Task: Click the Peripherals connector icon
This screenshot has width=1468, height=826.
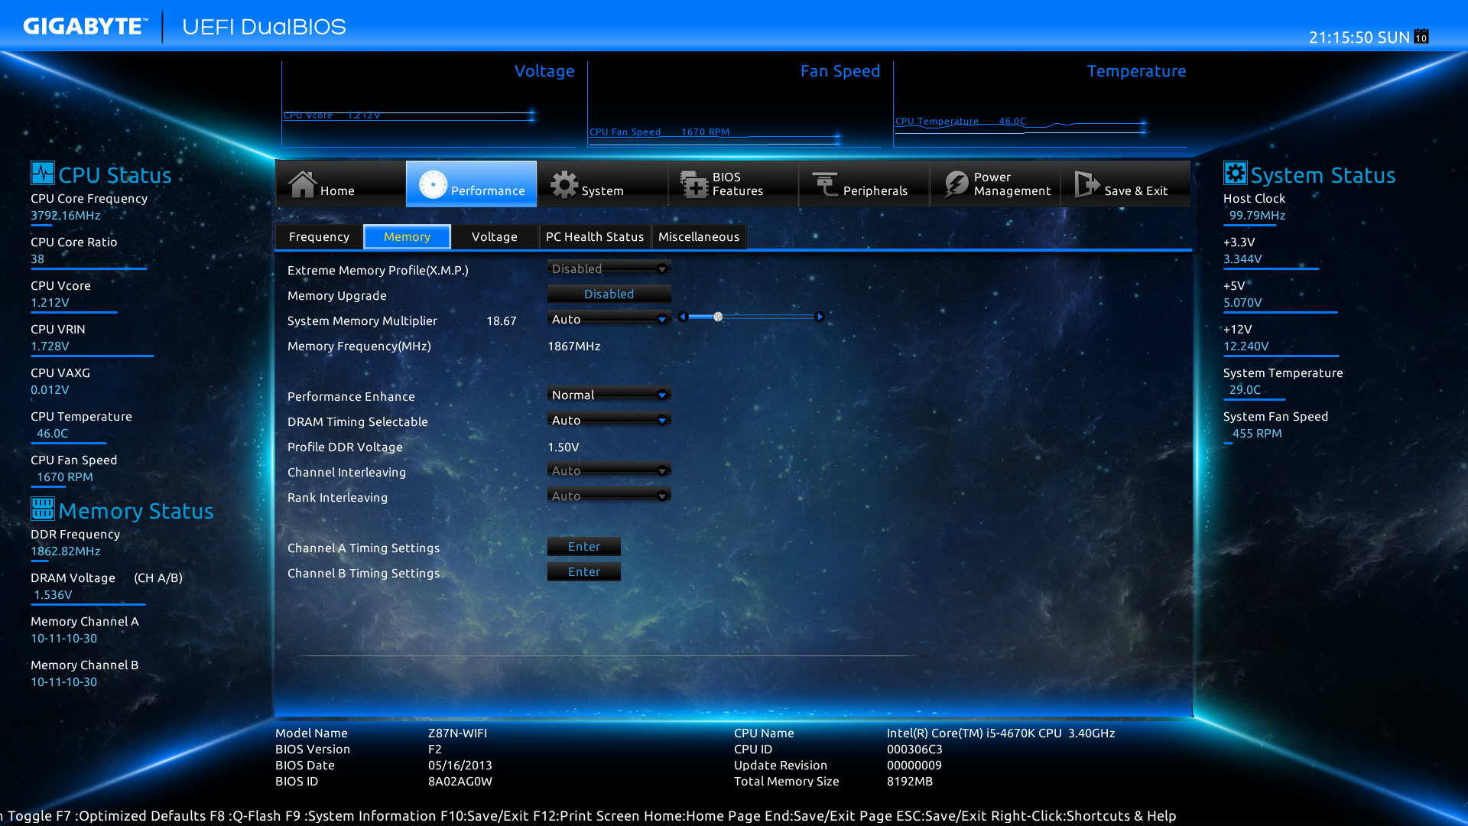Action: (x=825, y=184)
